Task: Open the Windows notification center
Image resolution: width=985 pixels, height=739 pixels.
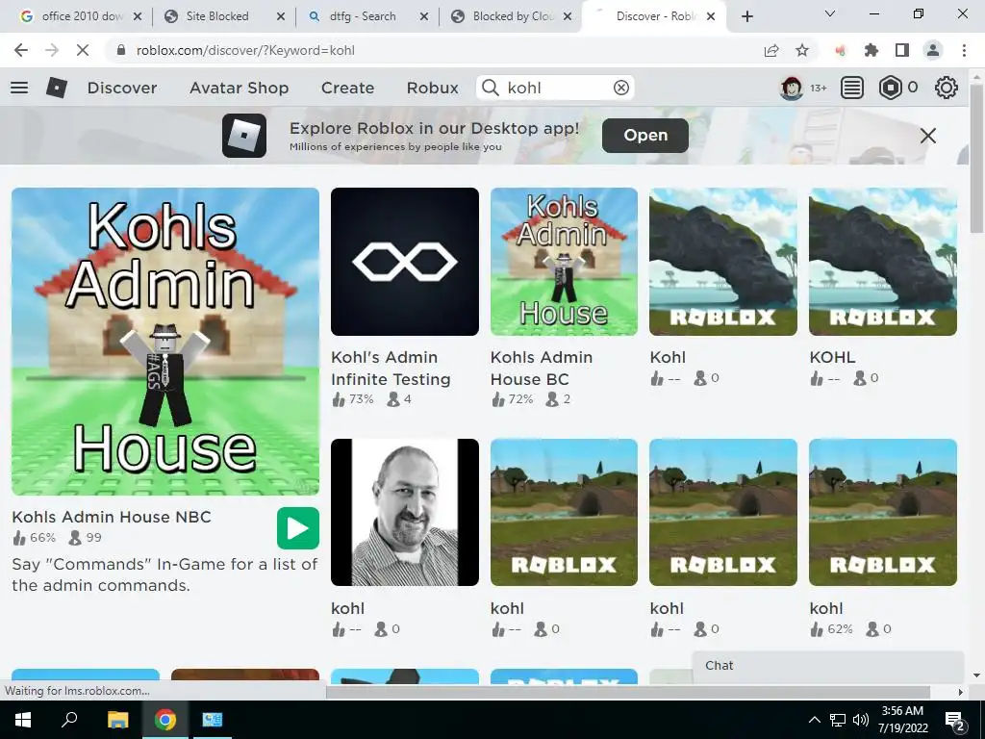Action: coord(955,721)
